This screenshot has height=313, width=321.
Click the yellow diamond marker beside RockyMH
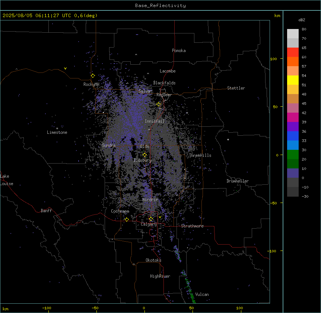point(93,76)
